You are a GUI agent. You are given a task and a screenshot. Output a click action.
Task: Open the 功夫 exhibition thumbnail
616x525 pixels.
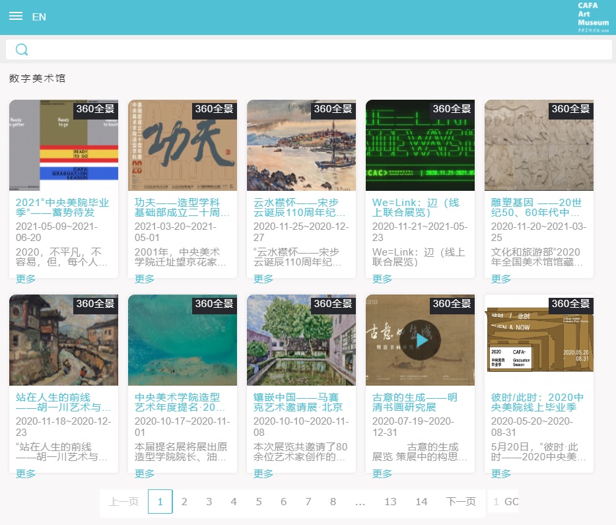(182, 145)
